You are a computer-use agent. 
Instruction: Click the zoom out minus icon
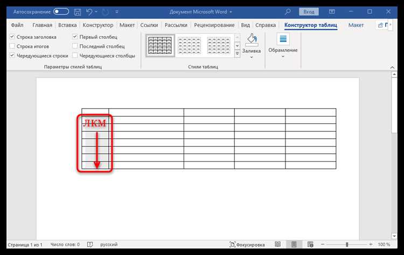[323, 244]
